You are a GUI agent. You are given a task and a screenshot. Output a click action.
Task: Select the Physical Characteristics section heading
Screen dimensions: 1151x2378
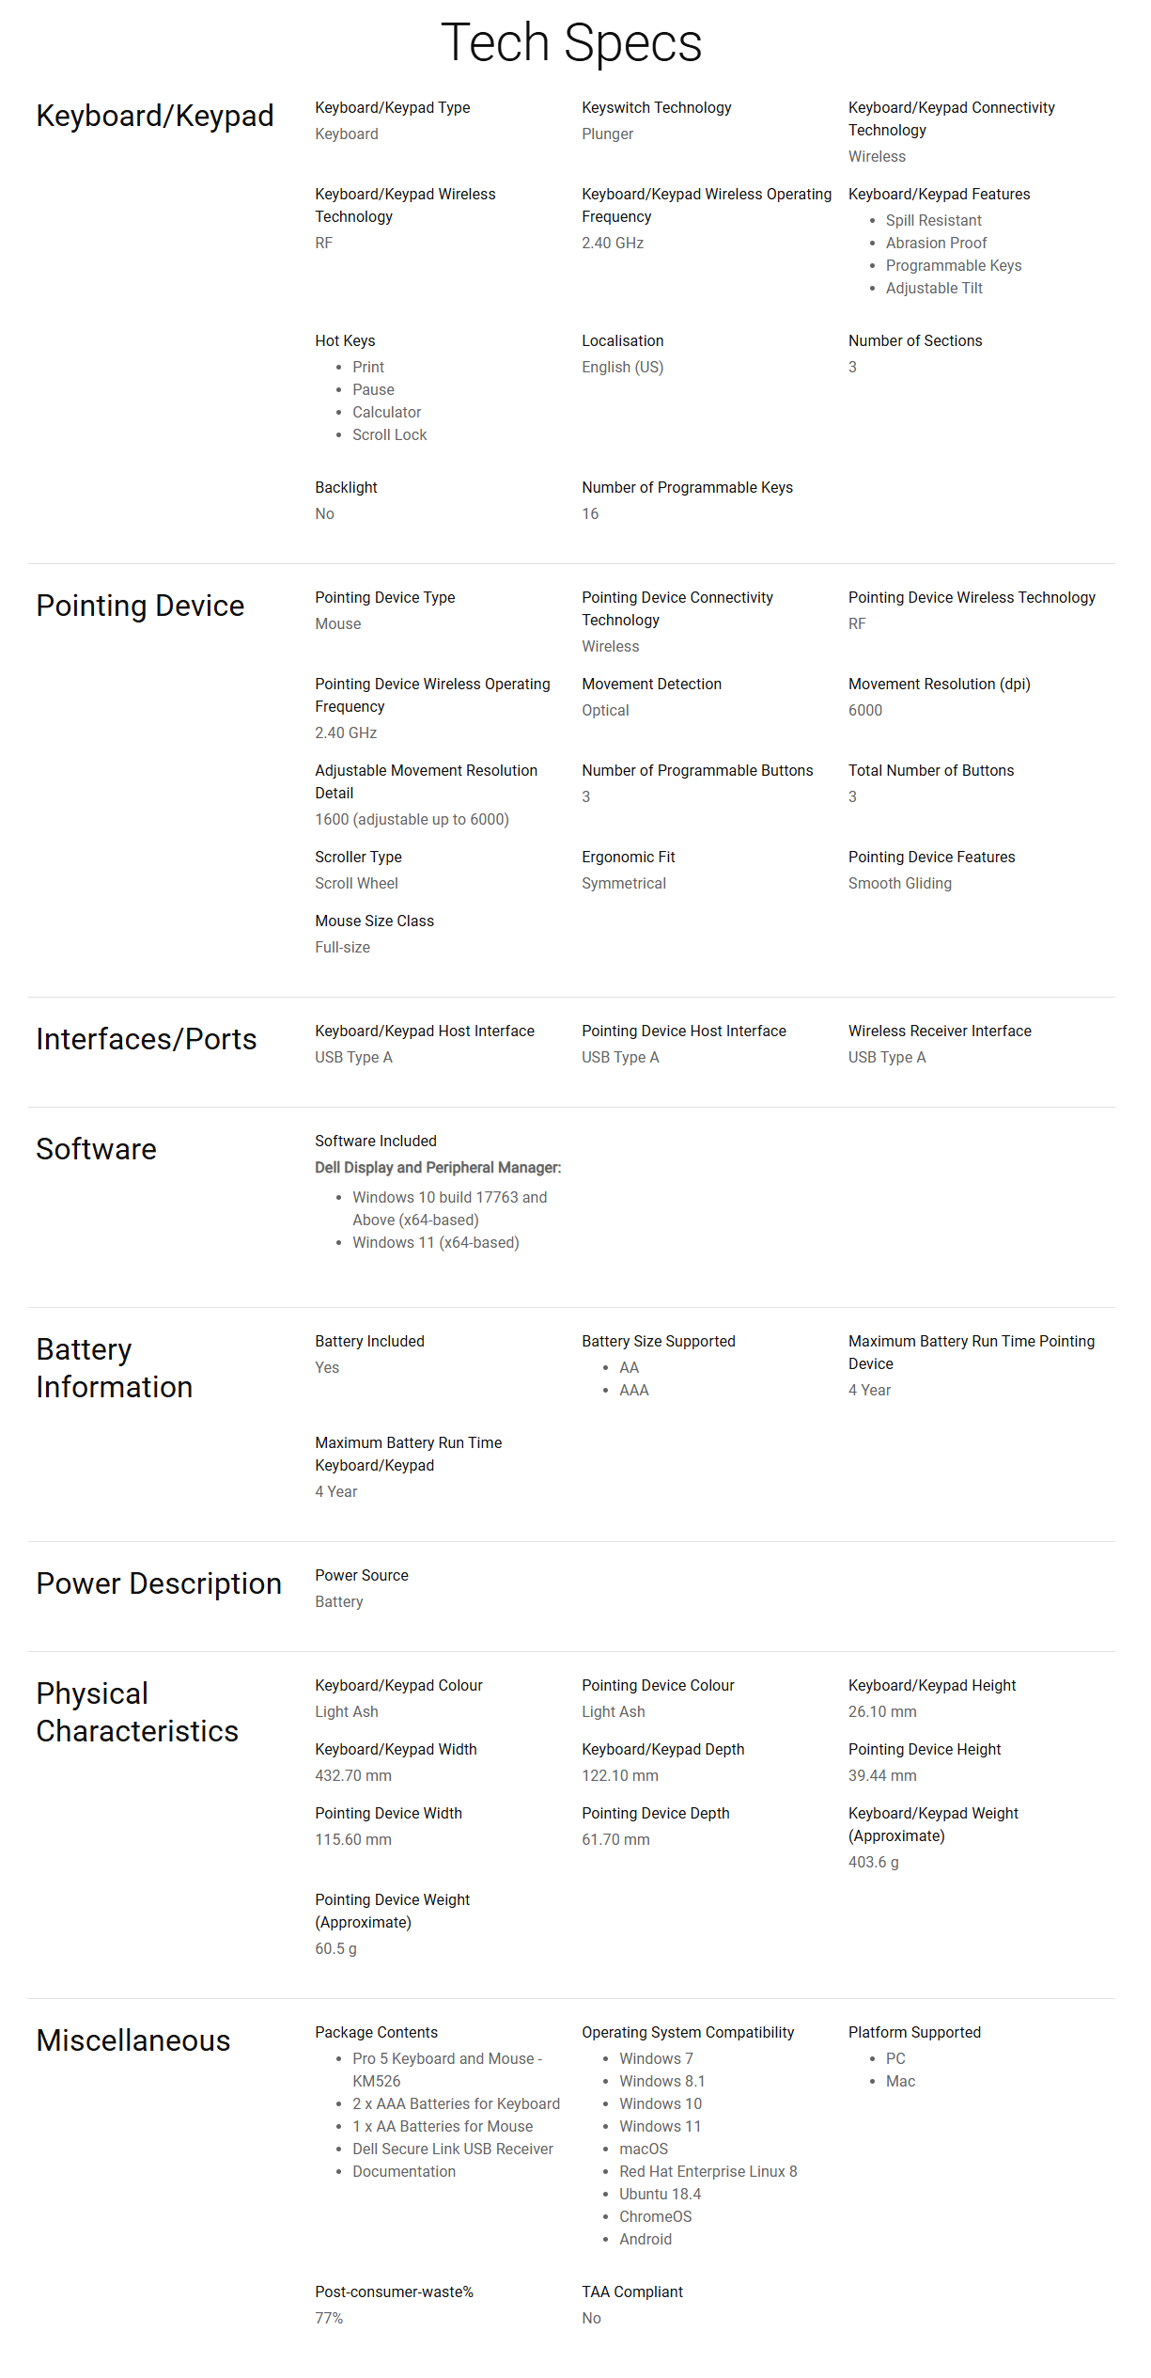137,1712
